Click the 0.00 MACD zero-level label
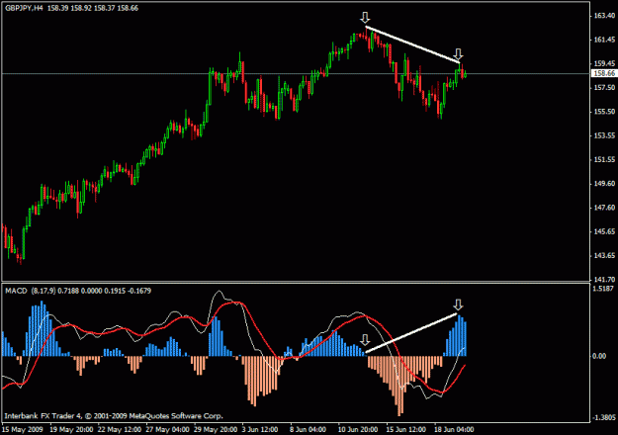618x435 pixels. [599, 356]
